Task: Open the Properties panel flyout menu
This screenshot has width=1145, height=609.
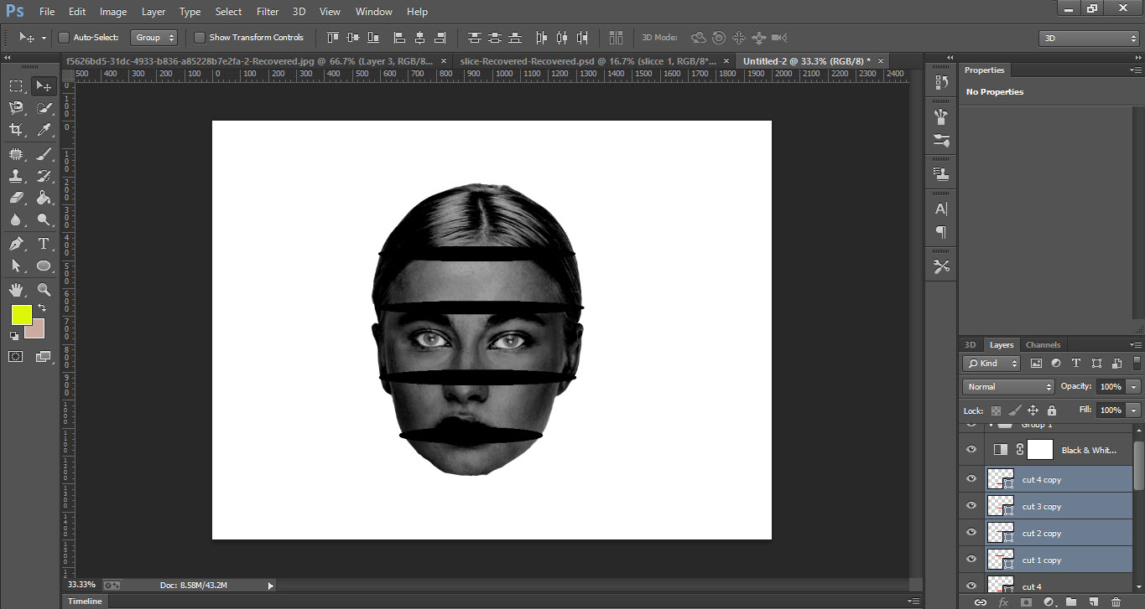Action: click(1135, 70)
